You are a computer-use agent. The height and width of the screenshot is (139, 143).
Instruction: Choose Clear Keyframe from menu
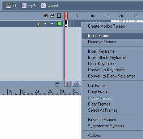click(x=113, y=64)
